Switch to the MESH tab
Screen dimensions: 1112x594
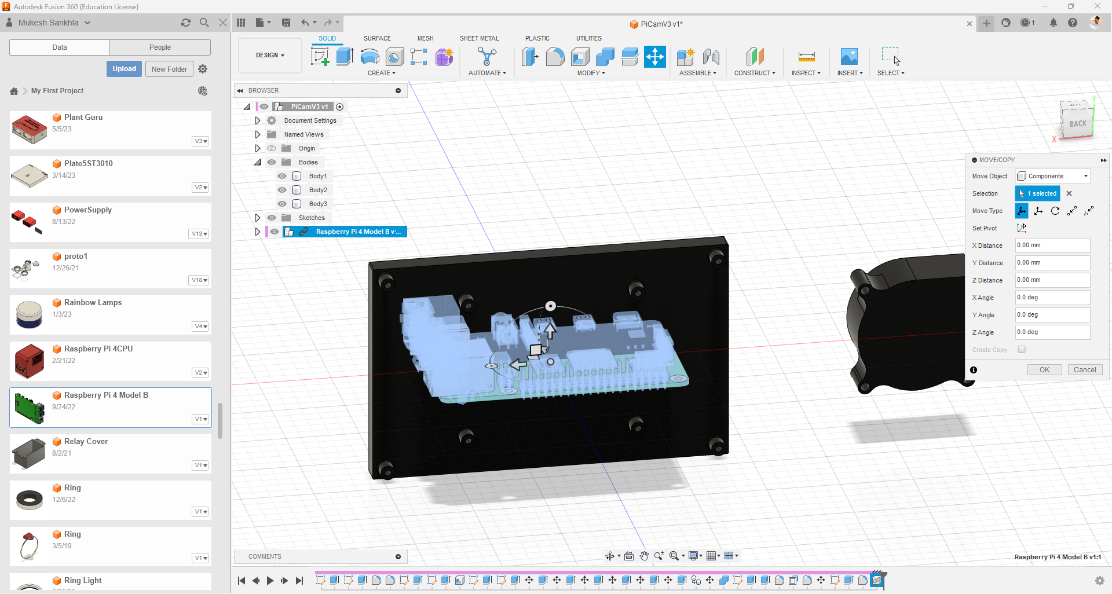point(426,38)
